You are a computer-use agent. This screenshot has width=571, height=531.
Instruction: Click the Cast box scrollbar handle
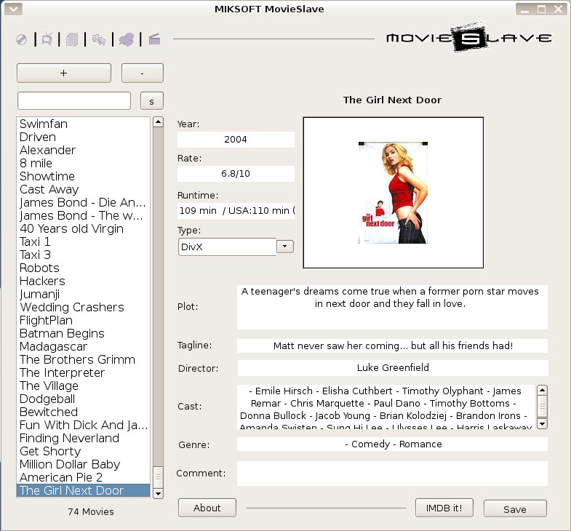coord(542,407)
